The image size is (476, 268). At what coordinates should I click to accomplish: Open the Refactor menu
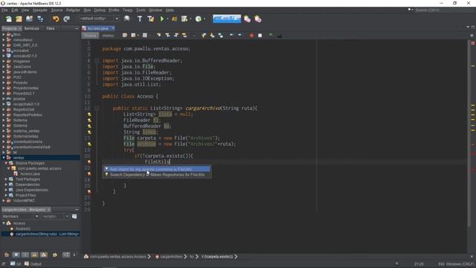point(73,10)
